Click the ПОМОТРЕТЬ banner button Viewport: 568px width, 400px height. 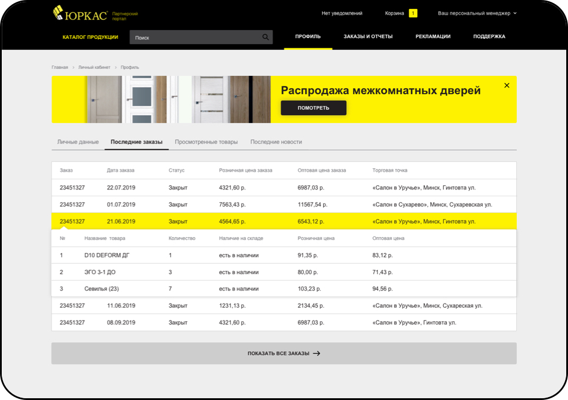click(x=313, y=108)
